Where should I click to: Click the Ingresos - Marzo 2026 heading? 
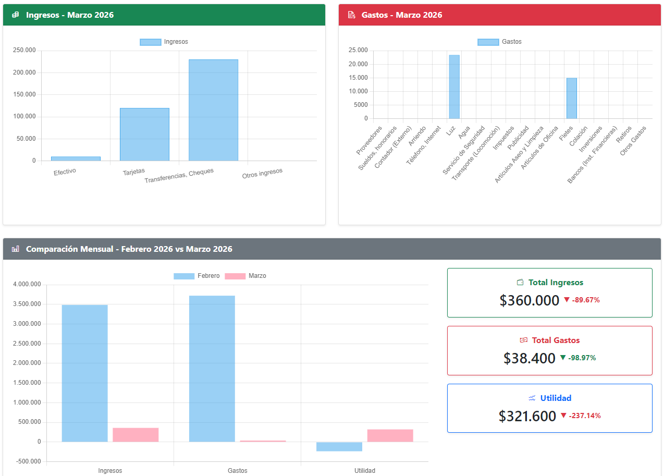[70, 15]
